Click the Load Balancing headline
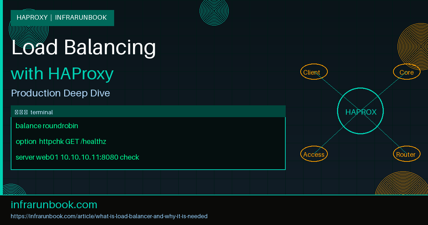Viewport: 428px width, 225px height. [x=84, y=47]
